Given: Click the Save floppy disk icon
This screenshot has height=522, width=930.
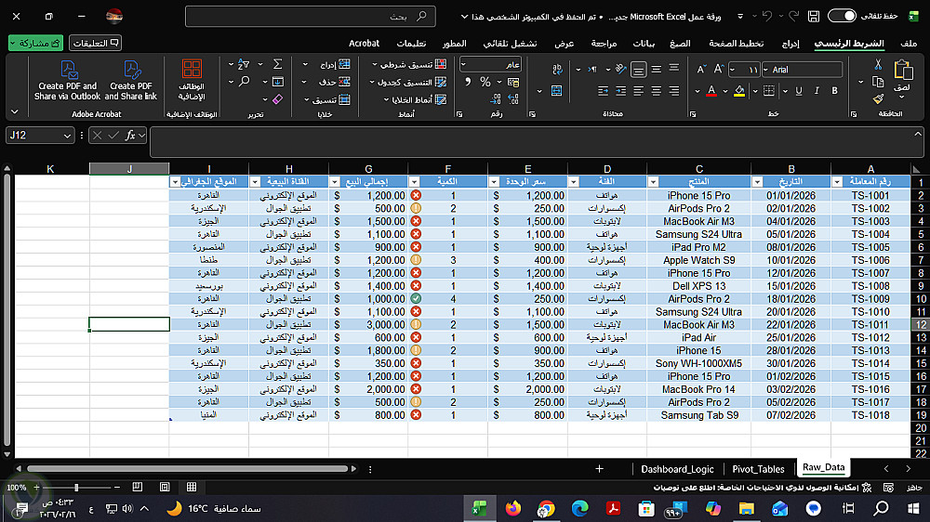Looking at the screenshot, I should (x=814, y=16).
